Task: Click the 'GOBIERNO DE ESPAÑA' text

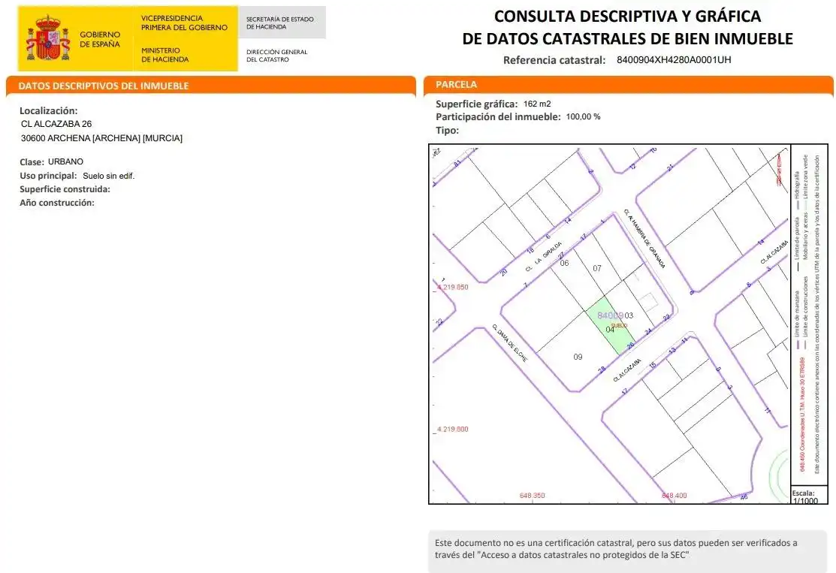Action: (100, 40)
